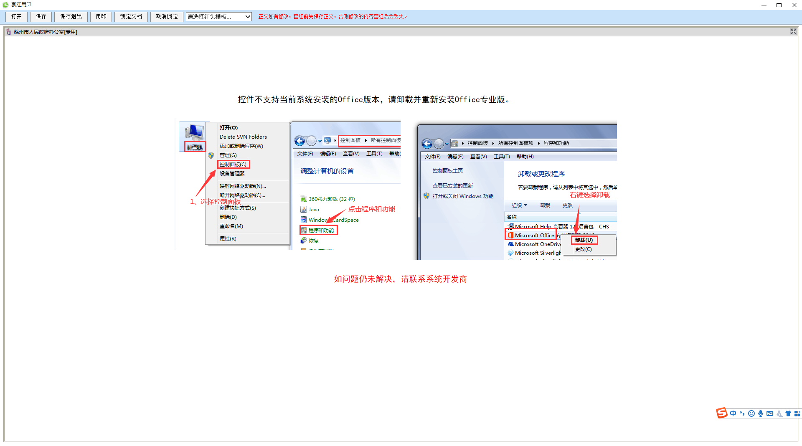
Task: Click the 取消锁定 button
Action: (x=167, y=17)
